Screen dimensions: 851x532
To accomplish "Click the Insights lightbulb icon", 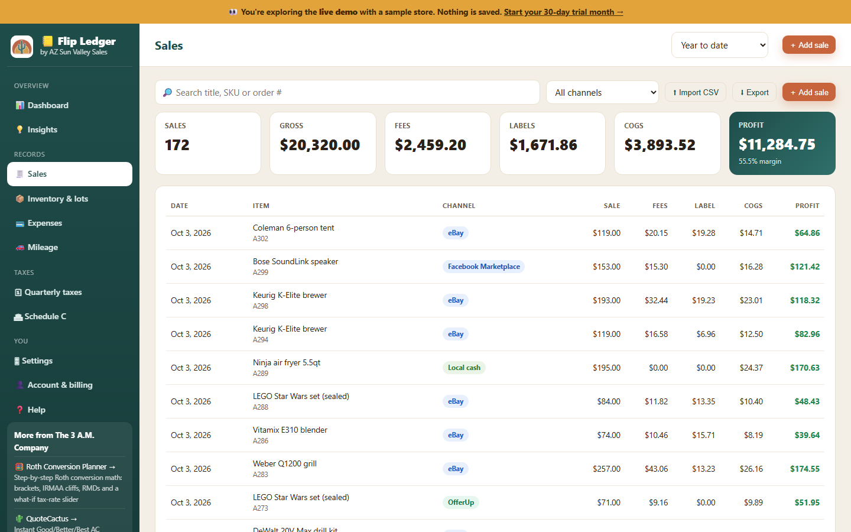I will coord(20,129).
